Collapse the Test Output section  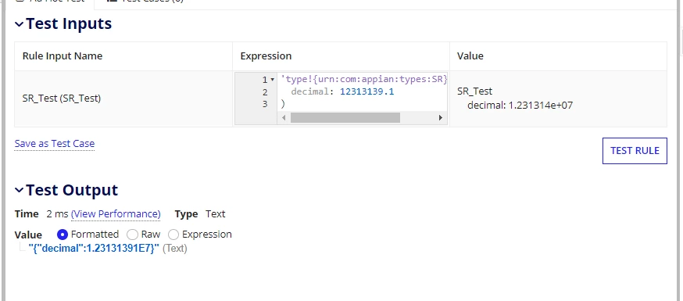[x=19, y=190]
